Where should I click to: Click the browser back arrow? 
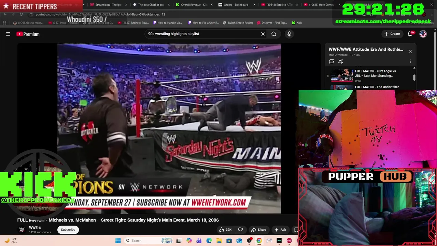click(x=5, y=14)
